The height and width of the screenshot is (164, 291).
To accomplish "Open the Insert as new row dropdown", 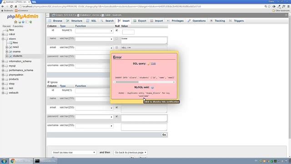I will tap(74, 153).
